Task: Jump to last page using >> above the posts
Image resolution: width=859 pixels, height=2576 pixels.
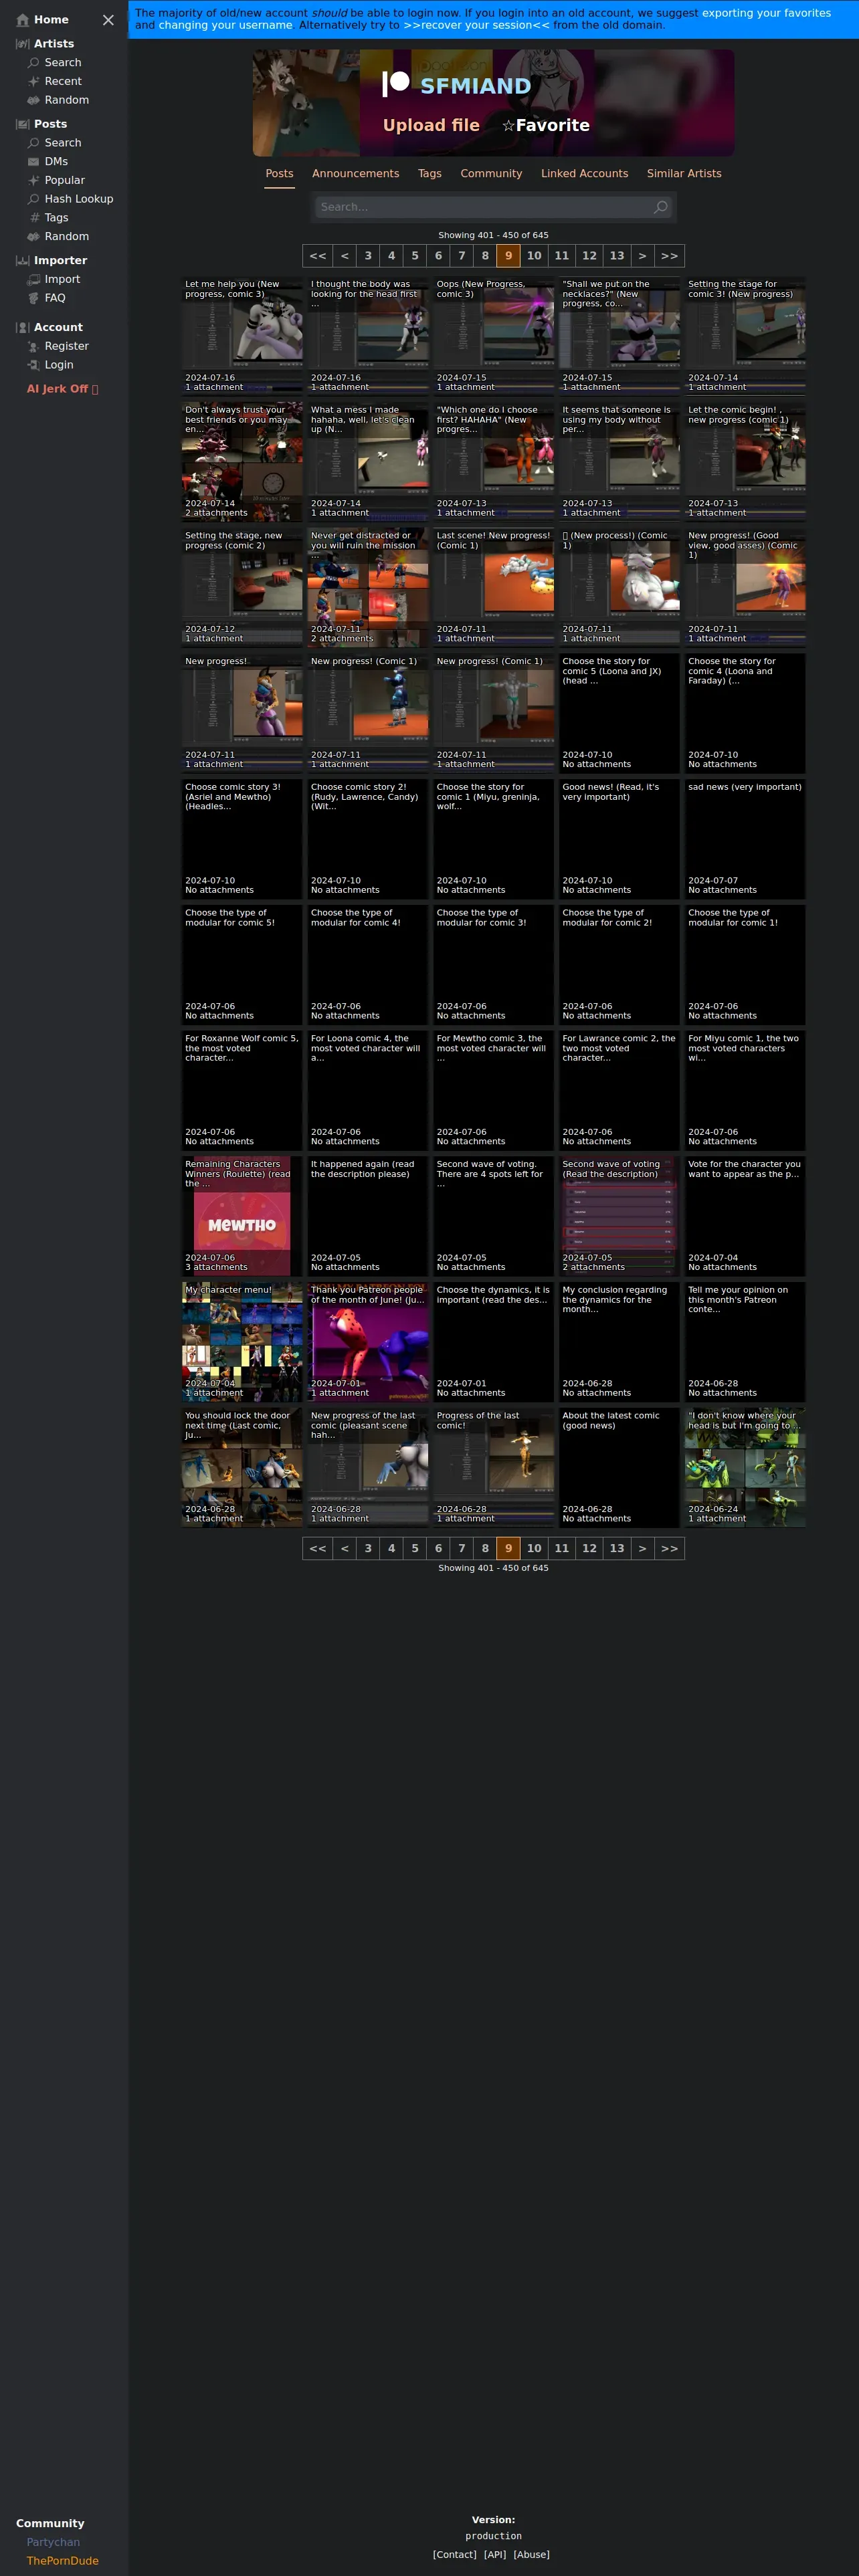Action: tap(669, 256)
